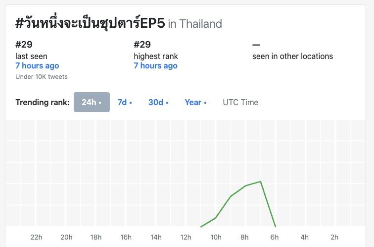The height and width of the screenshot is (247, 374).
Task: Click the 22h label on the time axis
Action: 36,237
